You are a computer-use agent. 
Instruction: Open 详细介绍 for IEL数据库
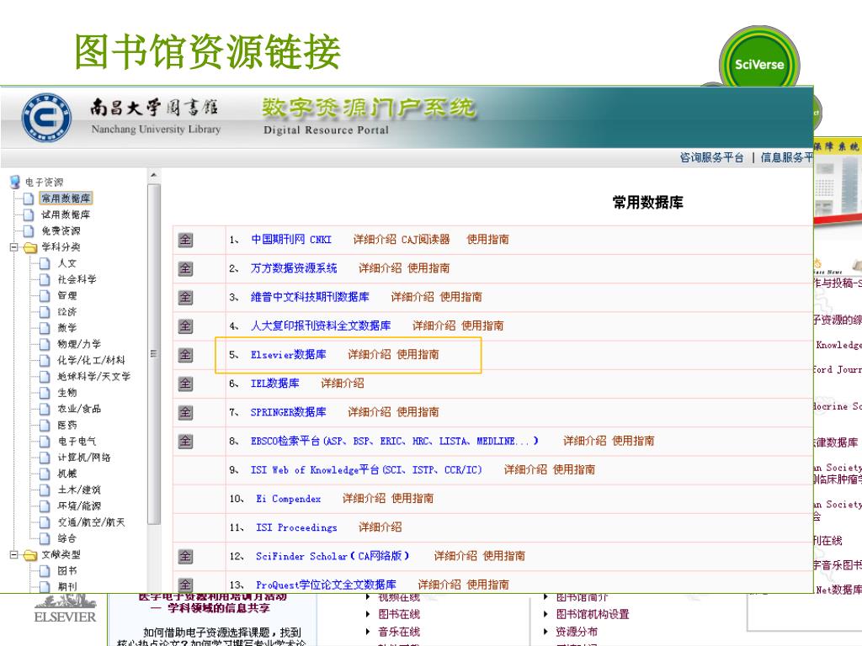tap(342, 384)
